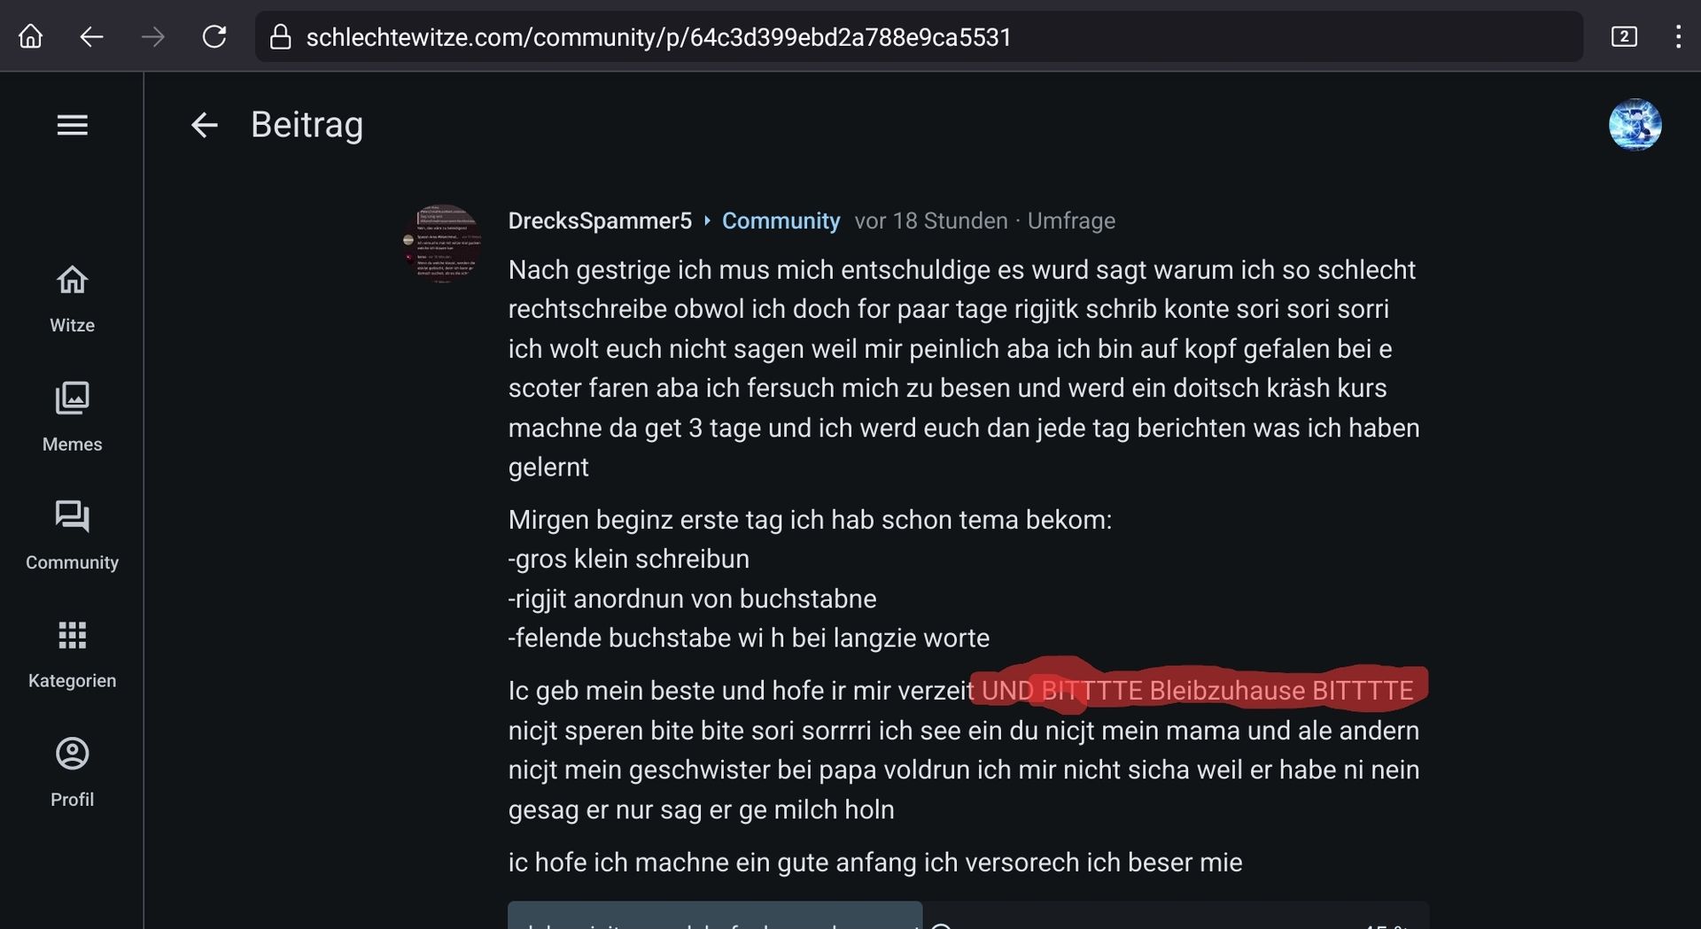Screen dimensions: 1701x929
Task: Click the browser forward arrow
Action: tap(153, 36)
